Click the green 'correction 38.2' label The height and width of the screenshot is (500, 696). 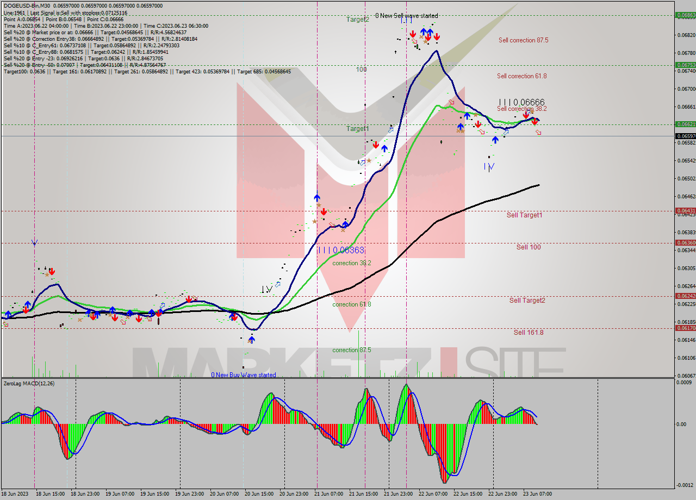(x=352, y=263)
